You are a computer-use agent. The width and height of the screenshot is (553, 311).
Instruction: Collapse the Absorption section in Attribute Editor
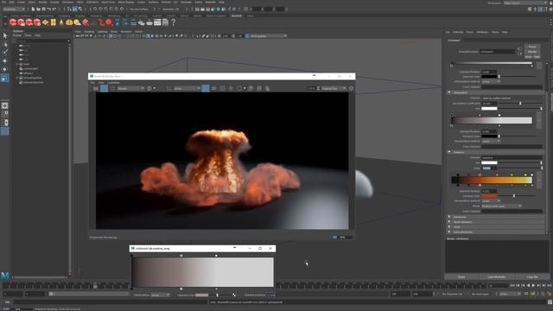point(449,92)
